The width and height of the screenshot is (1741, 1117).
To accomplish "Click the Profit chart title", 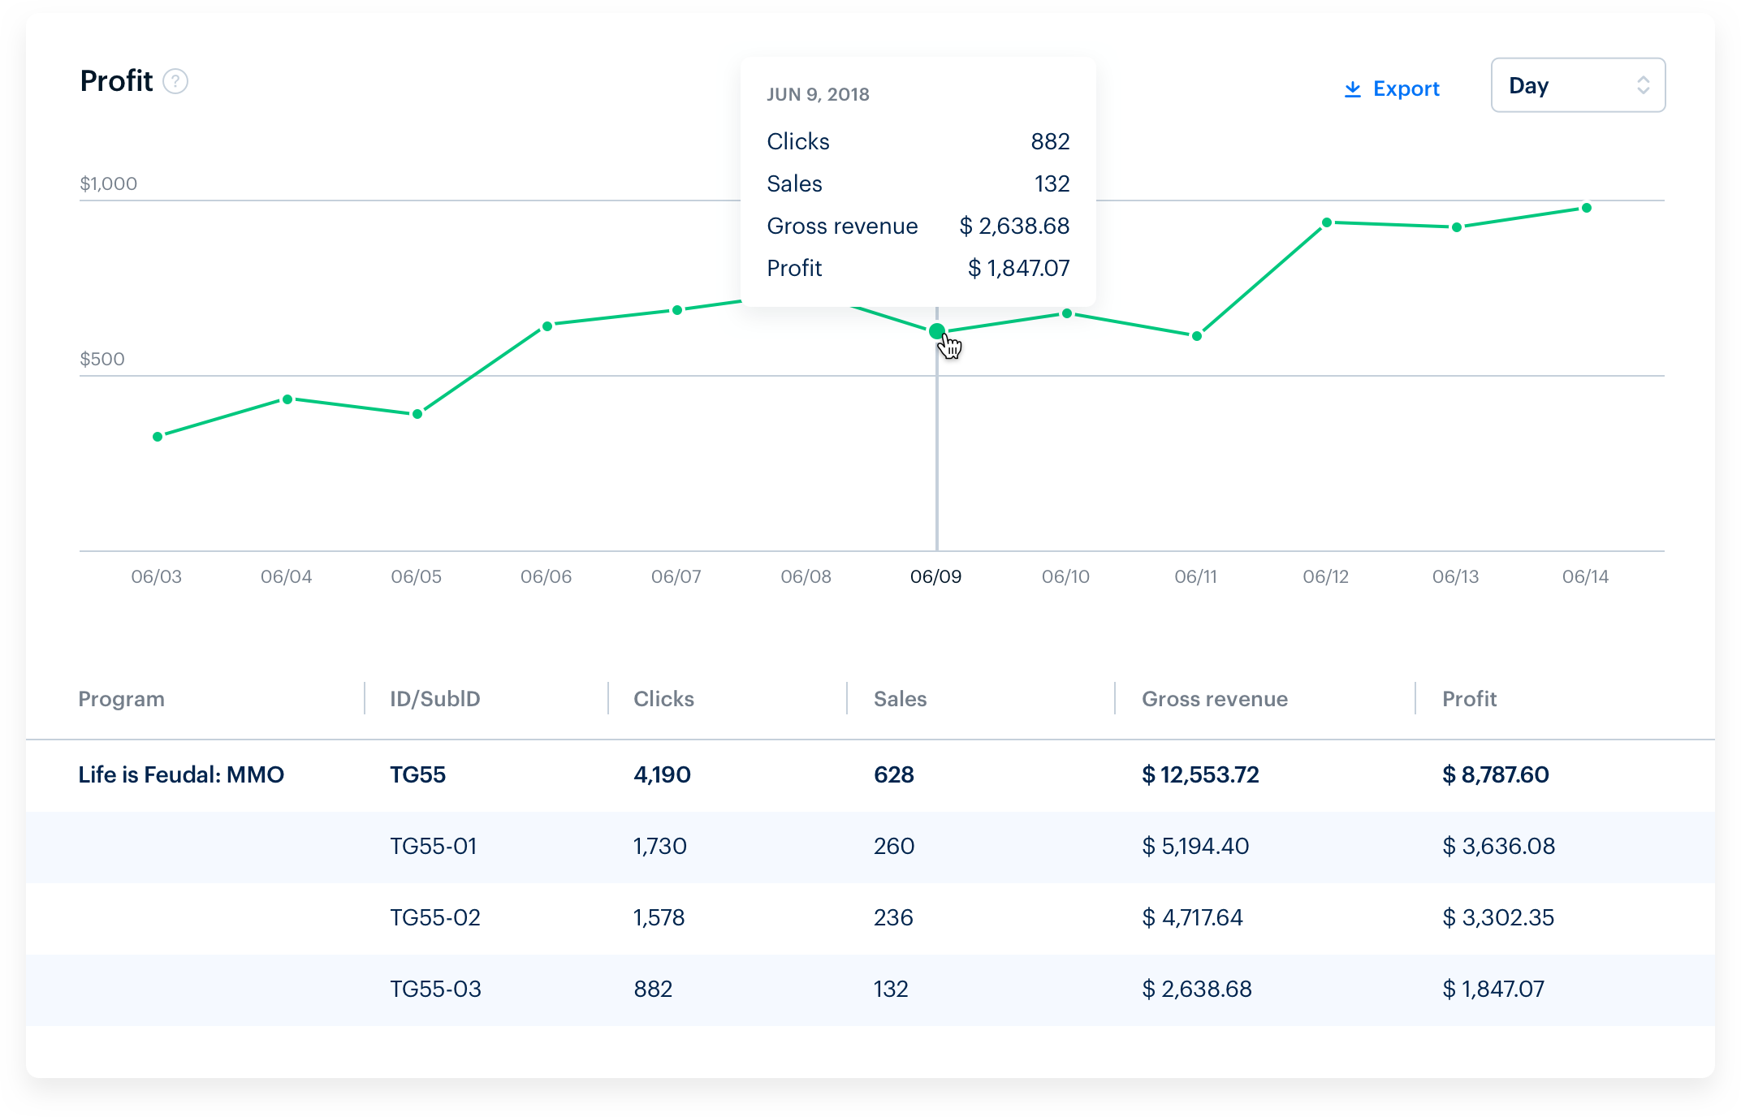I will tap(116, 81).
